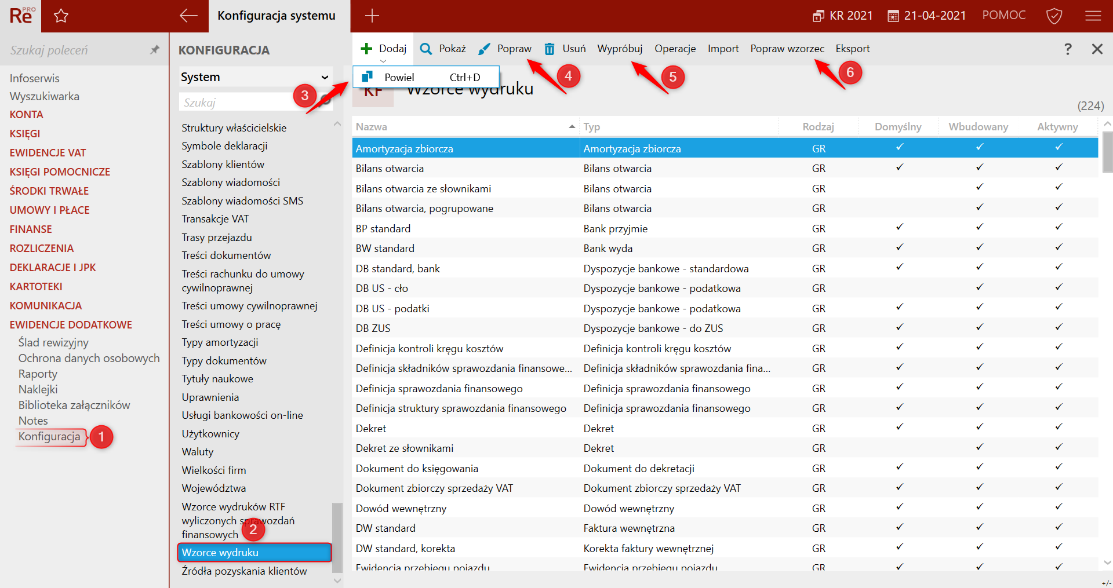Viewport: 1113px width, 588px height.
Task: Select the 'DB US - cło' row
Action: coord(725,288)
